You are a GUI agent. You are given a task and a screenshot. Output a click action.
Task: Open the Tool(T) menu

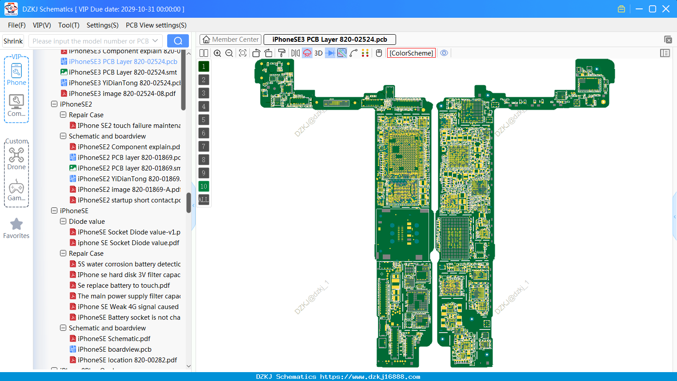click(x=69, y=25)
